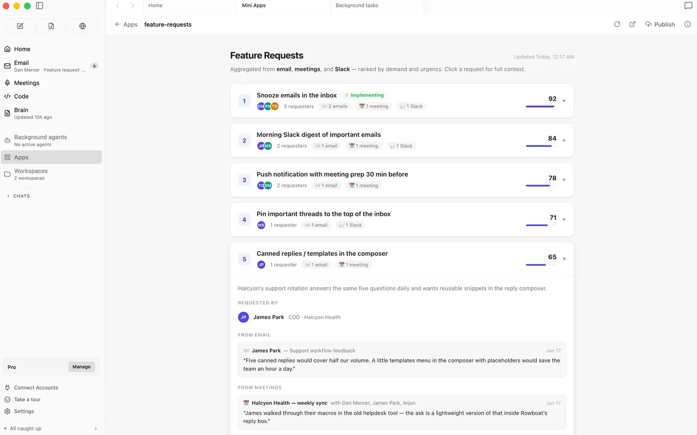Expand Pin important threads request arrow
The height and width of the screenshot is (435, 697).
564,219
